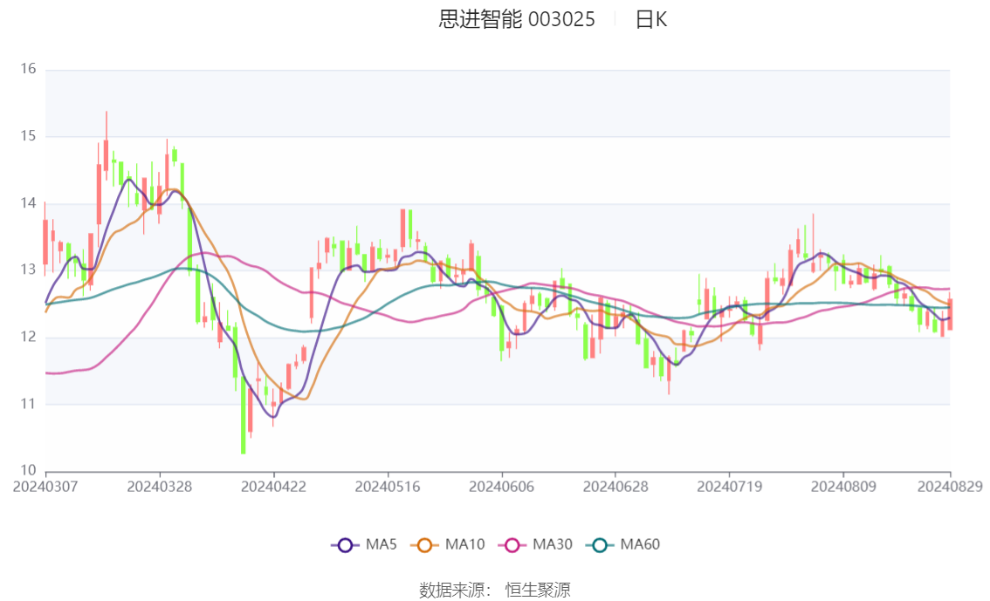
Task: Click the 思进智能 003025 chart title
Action: [x=517, y=19]
